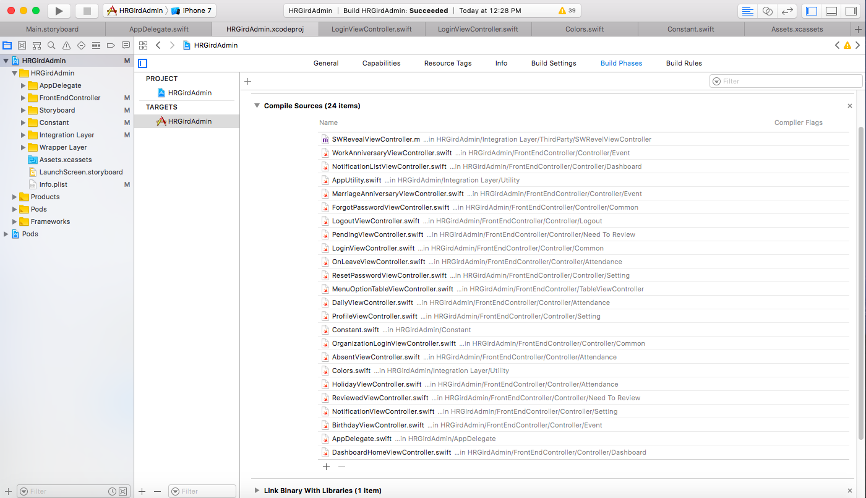Open the HRGirdAdmin scheme selector
This screenshot has width=866, height=498.
tap(134, 11)
